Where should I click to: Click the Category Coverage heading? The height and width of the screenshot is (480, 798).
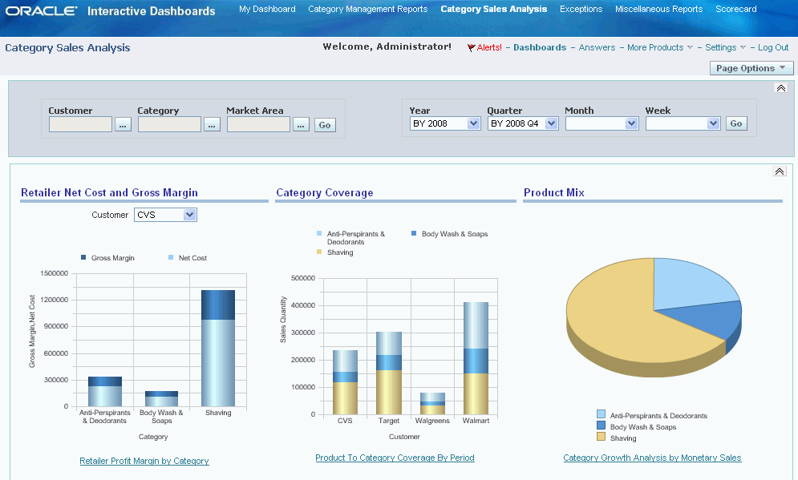(325, 192)
